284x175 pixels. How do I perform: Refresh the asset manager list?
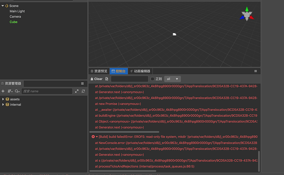coord(83,91)
